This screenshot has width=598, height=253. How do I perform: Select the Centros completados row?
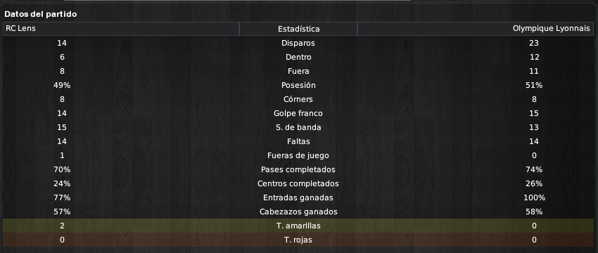click(298, 183)
